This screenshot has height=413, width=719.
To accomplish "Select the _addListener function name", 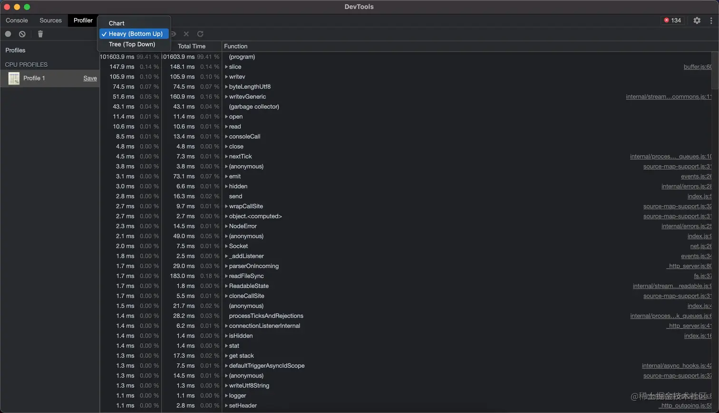I will point(246,256).
